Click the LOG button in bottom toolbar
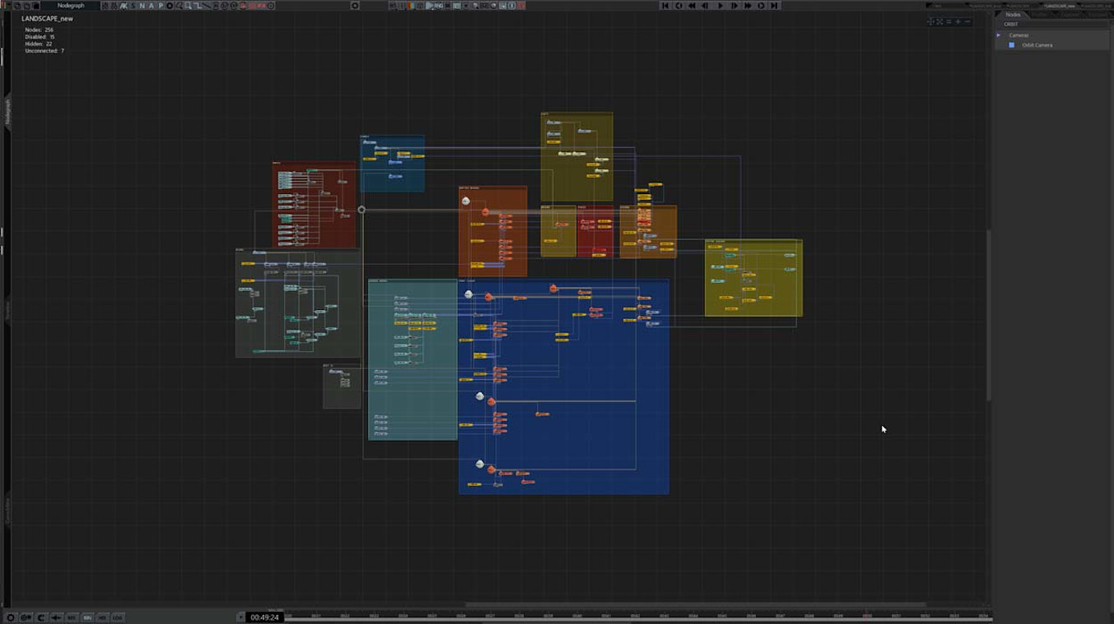The height and width of the screenshot is (624, 1114). coord(117,617)
